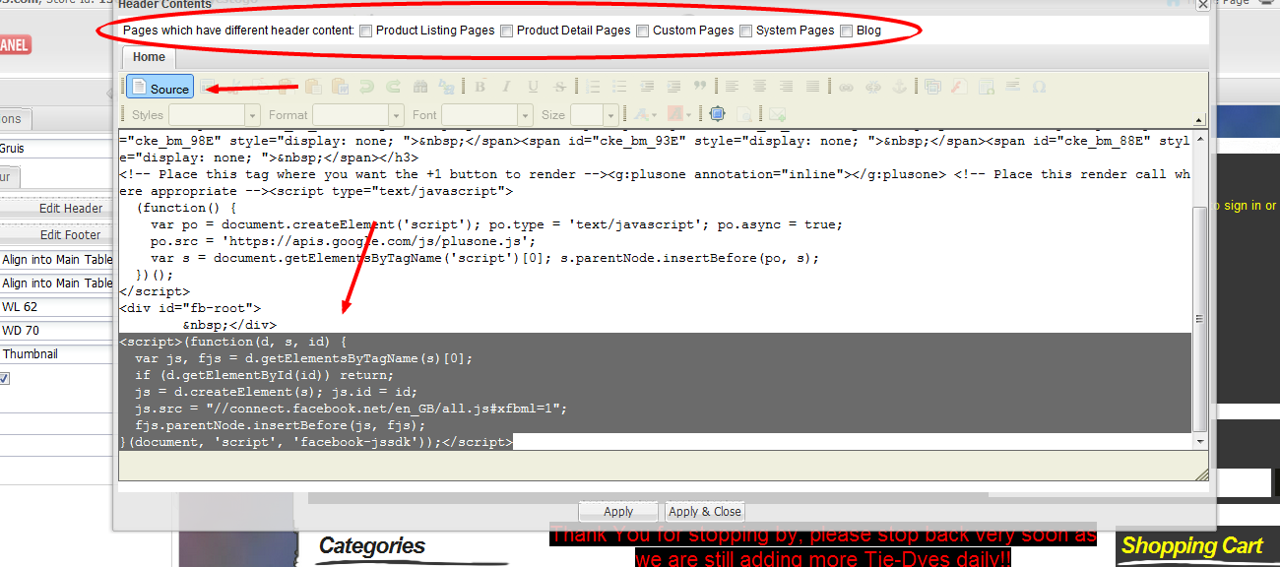Click the Replace icon
This screenshot has width=1280, height=567.
click(x=448, y=87)
